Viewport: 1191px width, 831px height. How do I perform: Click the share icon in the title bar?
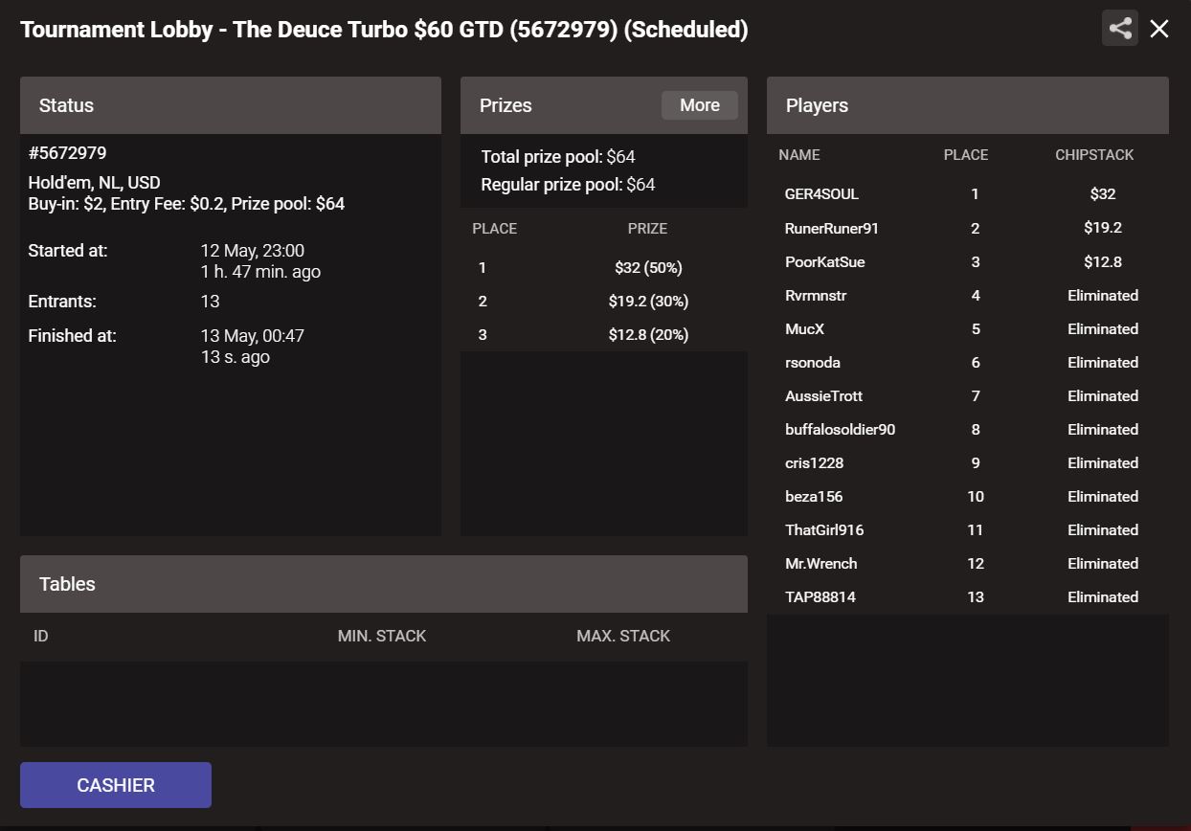(1120, 29)
